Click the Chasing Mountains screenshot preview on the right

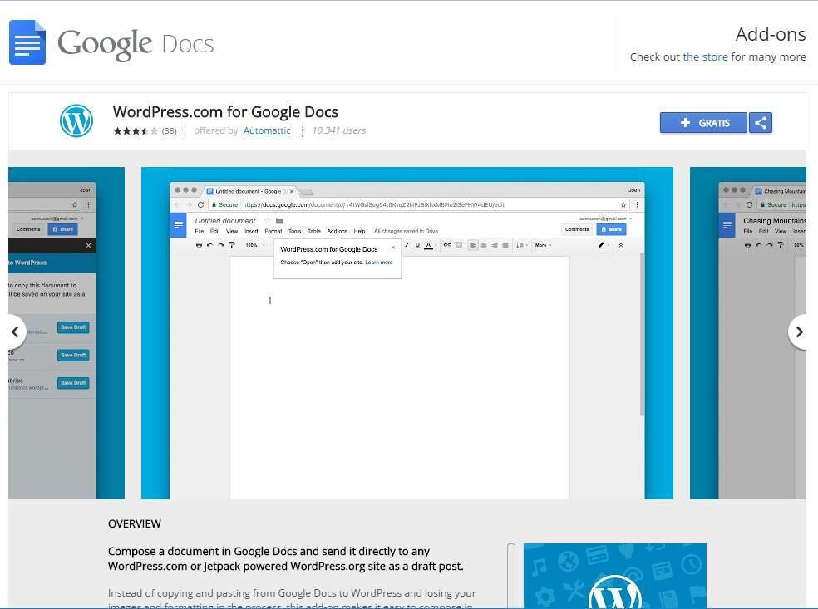(748, 332)
